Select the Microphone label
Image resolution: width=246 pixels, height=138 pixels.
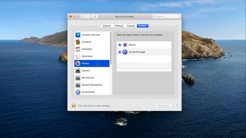88,78
